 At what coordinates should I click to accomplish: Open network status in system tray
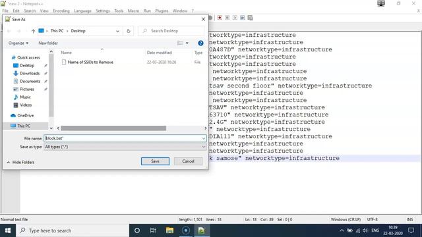(357, 230)
